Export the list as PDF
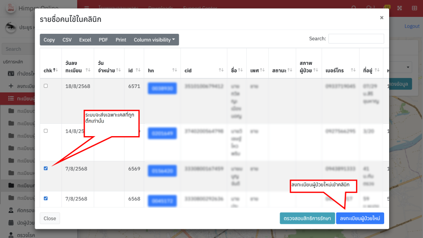The width and height of the screenshot is (423, 238). (103, 40)
